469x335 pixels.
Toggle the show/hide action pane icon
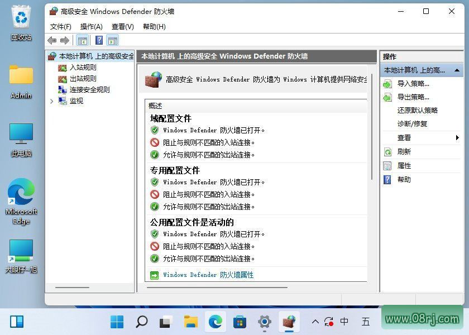[x=113, y=40]
